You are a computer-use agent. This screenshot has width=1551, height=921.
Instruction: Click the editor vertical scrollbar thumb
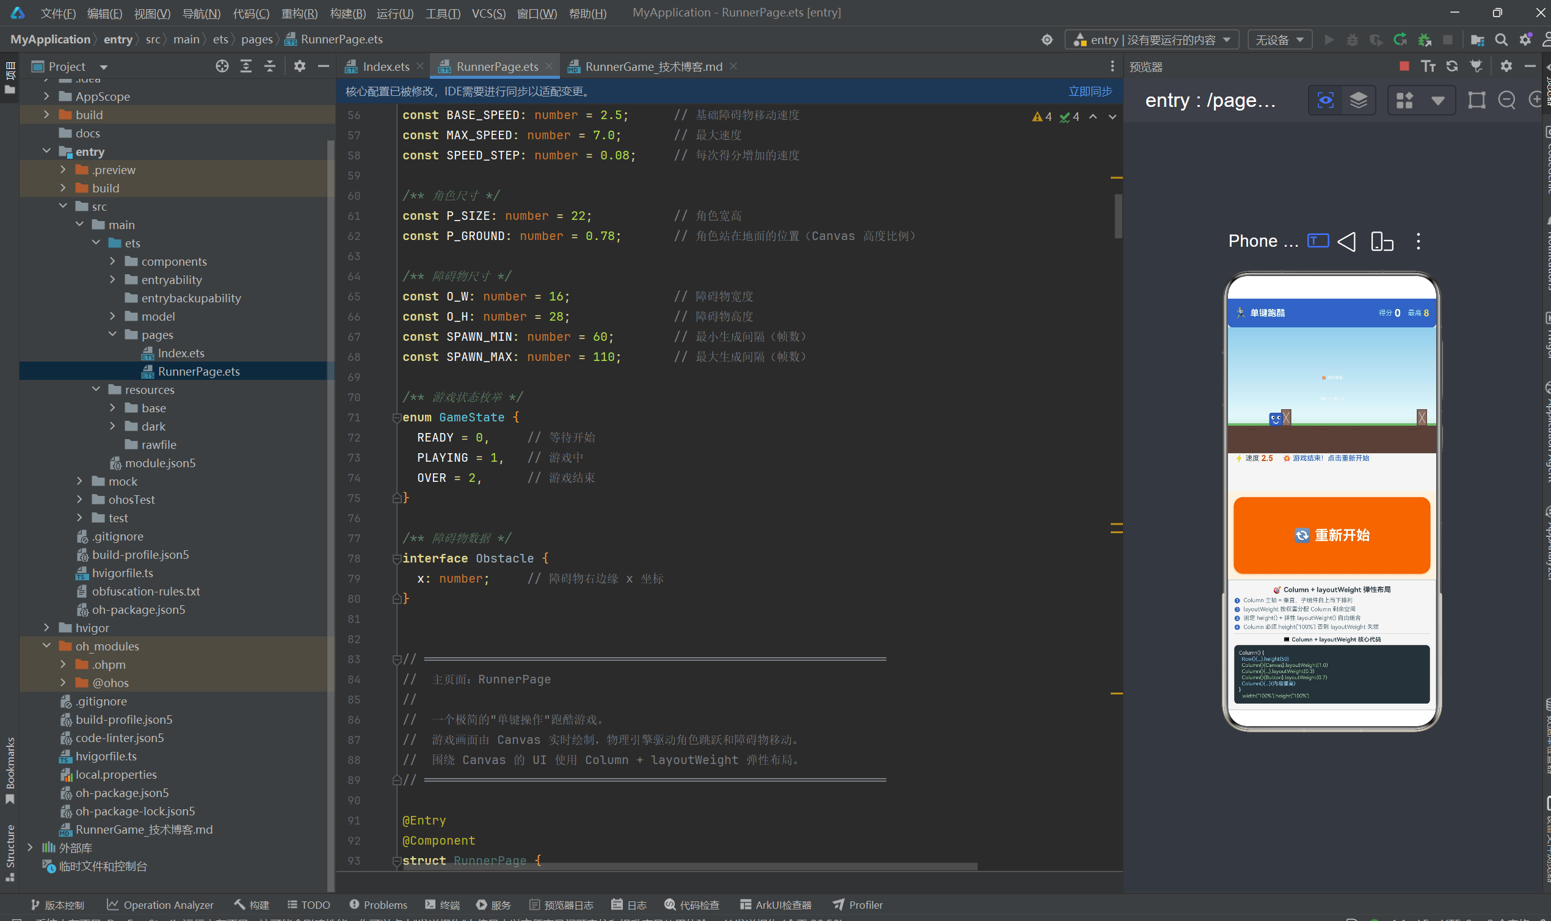[1118, 216]
